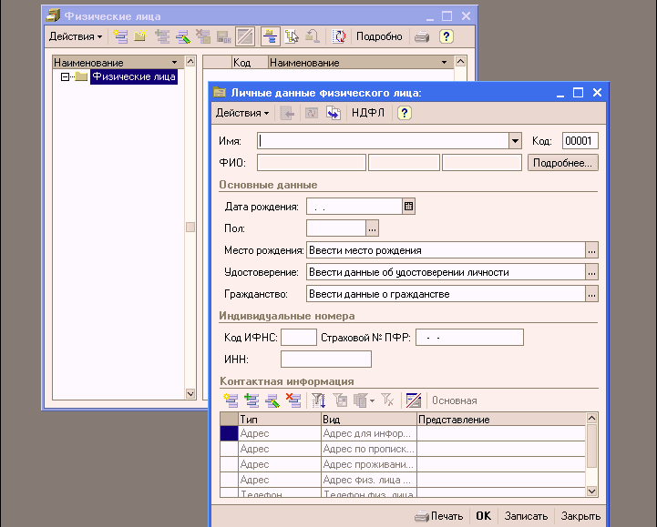Viewport: 657px width, 527px height.
Task: Click the ИНН input field
Action: tap(325, 360)
